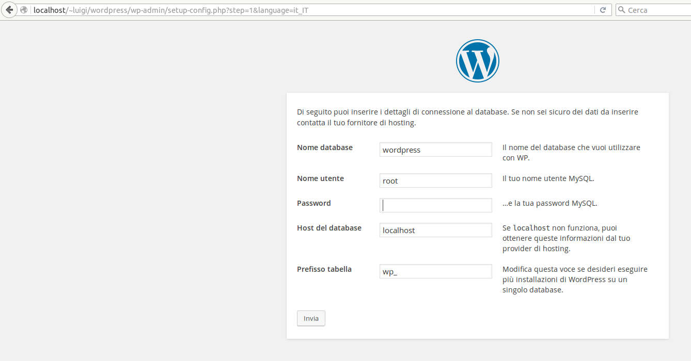Click the "Nome database" label

(325, 147)
